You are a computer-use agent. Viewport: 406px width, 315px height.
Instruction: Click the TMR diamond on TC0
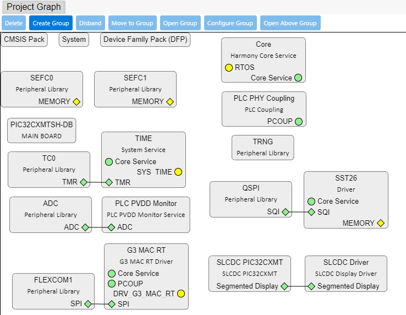[84, 182]
